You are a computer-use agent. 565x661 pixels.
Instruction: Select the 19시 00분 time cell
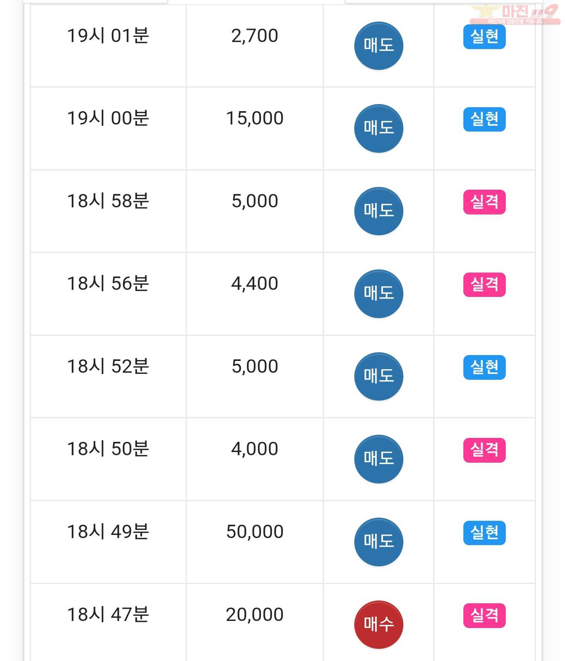(x=108, y=128)
